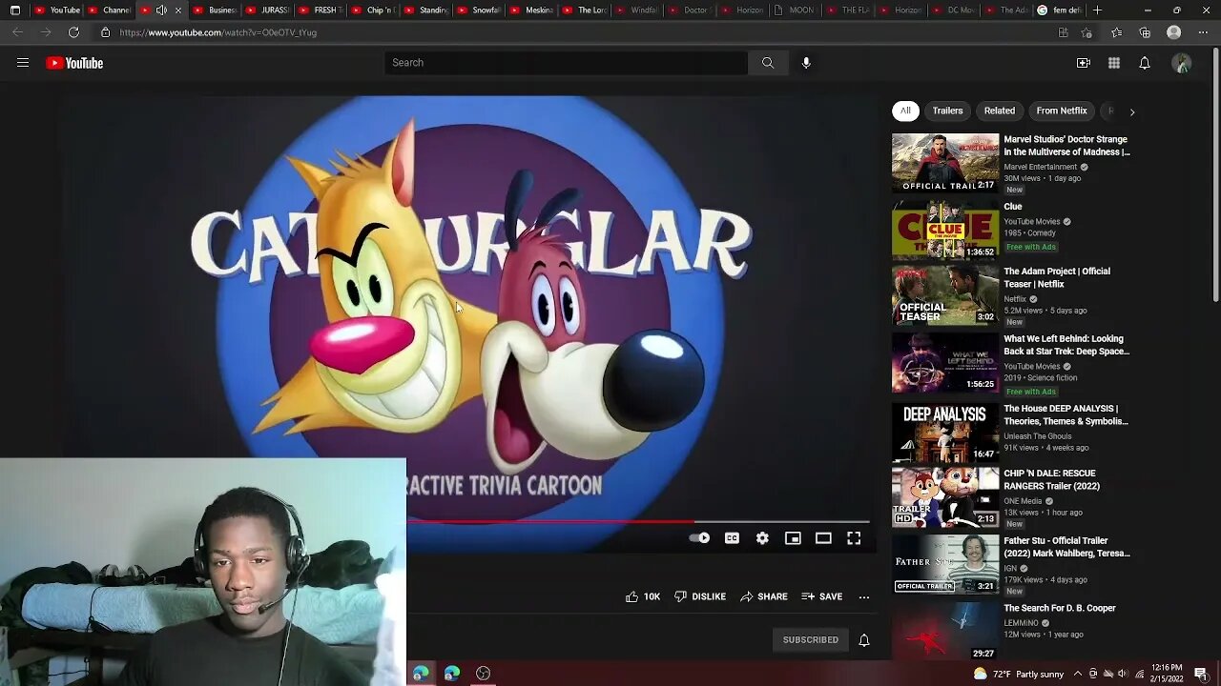Dislike the video
The image size is (1221, 686).
[x=700, y=596]
